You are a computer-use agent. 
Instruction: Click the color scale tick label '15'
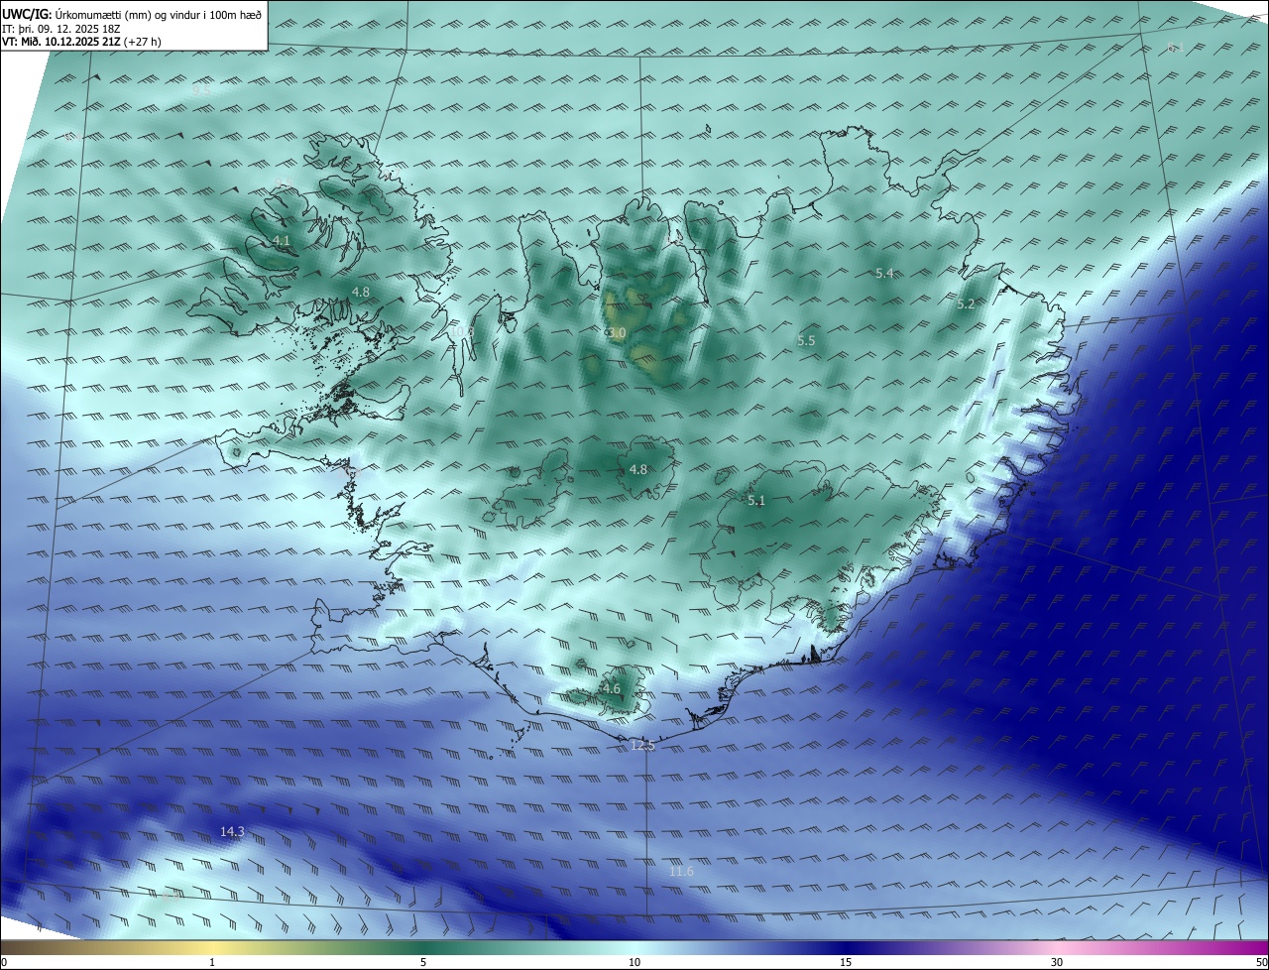coord(846,962)
